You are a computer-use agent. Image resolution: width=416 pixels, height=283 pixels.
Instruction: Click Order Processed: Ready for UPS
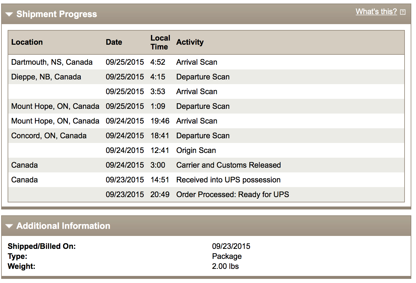233,194
